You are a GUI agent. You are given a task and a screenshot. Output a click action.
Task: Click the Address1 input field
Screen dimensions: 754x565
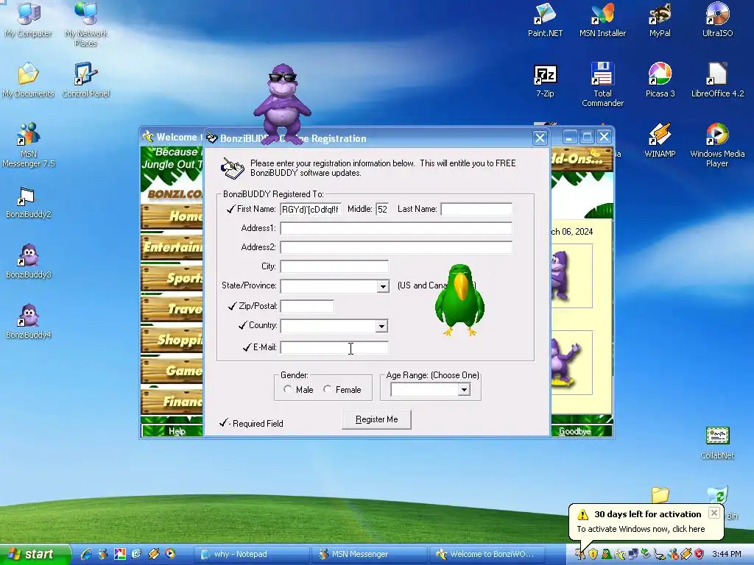tap(396, 228)
